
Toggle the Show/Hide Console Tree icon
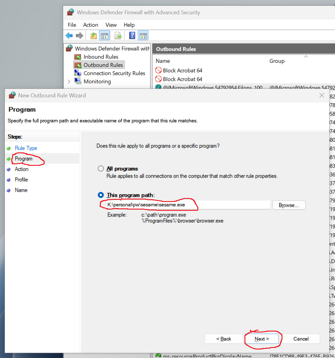[x=104, y=36]
